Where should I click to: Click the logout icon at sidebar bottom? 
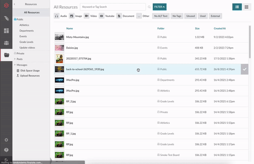tap(6, 160)
